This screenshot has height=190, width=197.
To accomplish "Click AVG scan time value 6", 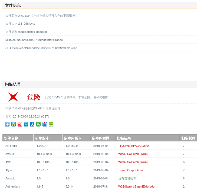I will tap(184, 162).
